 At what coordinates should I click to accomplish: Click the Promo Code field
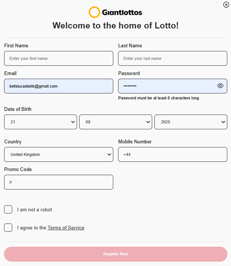(58, 182)
